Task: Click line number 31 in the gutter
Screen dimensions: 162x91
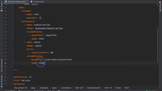Action: pyautogui.click(x=5, y=63)
